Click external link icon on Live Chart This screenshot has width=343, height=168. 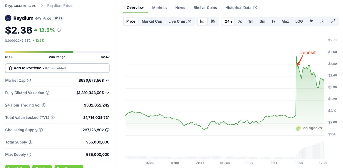190,21
